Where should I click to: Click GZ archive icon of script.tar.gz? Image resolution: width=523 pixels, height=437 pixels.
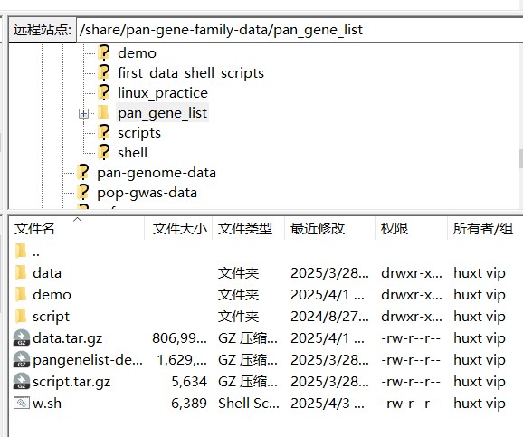pos(22,381)
